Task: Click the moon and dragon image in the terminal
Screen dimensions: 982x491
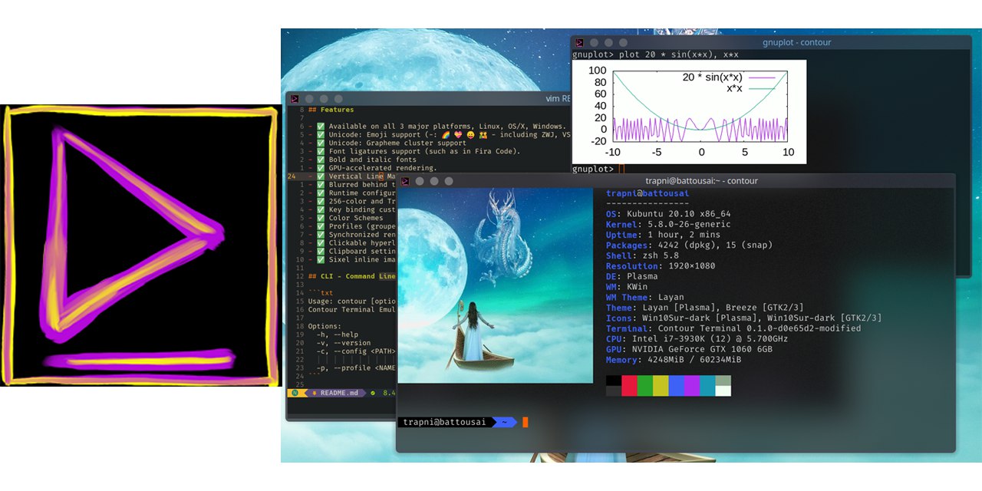Action: (495, 285)
